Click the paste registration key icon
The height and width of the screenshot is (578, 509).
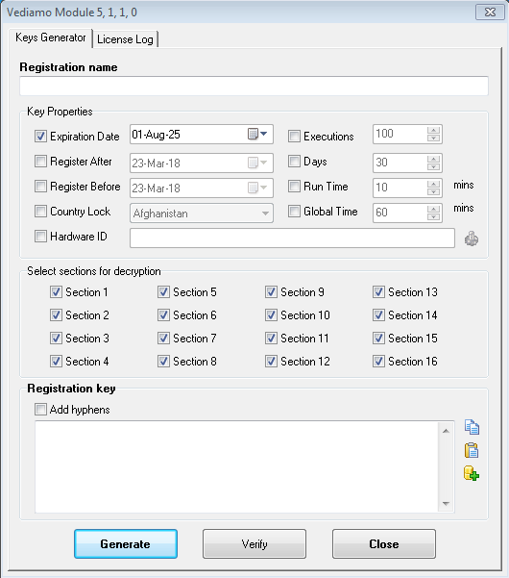tap(472, 450)
